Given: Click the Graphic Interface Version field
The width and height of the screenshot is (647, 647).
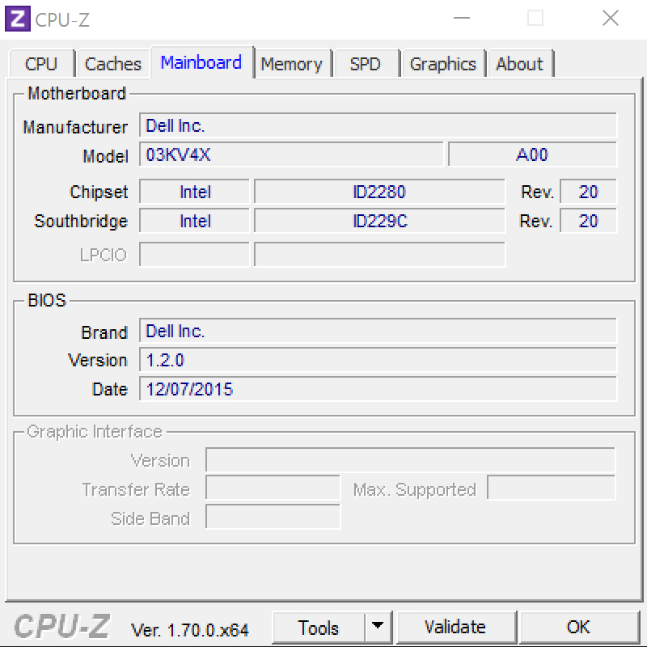Looking at the screenshot, I should pyautogui.click(x=411, y=459).
